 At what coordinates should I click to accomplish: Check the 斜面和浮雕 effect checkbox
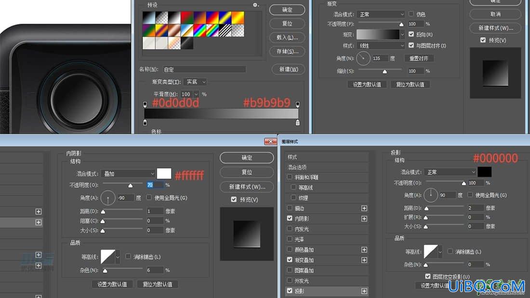290,177
